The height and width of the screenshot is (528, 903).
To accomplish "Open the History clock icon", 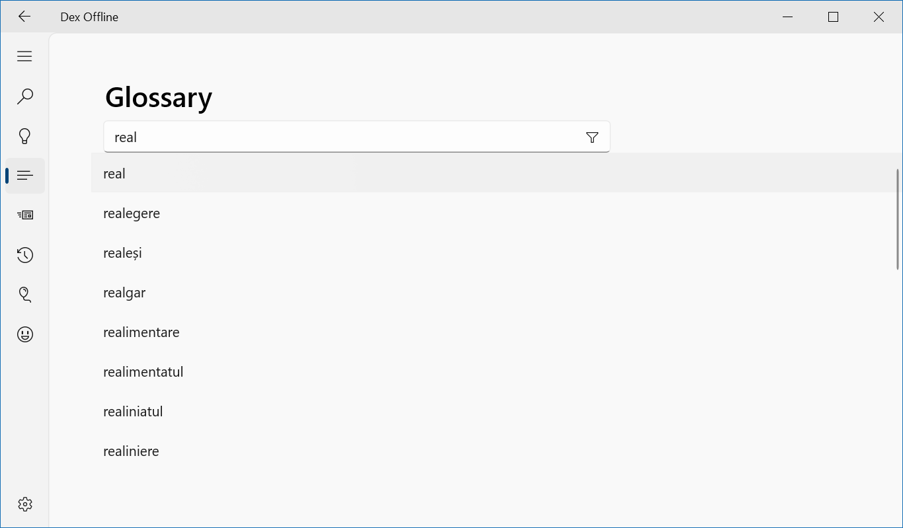I will coord(25,255).
